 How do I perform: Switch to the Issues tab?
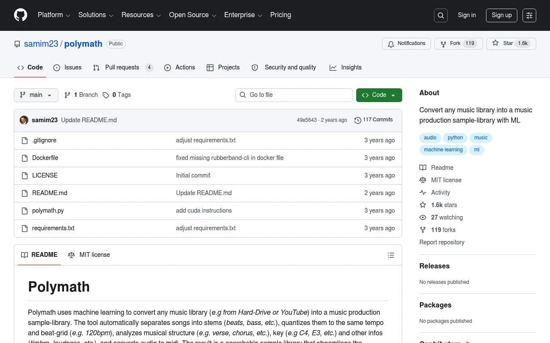pyautogui.click(x=67, y=68)
